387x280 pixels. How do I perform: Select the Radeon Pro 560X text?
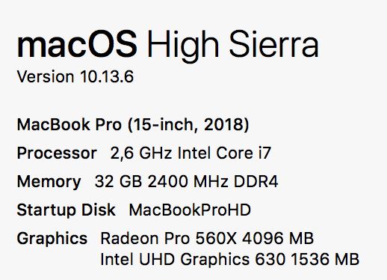click(x=168, y=238)
